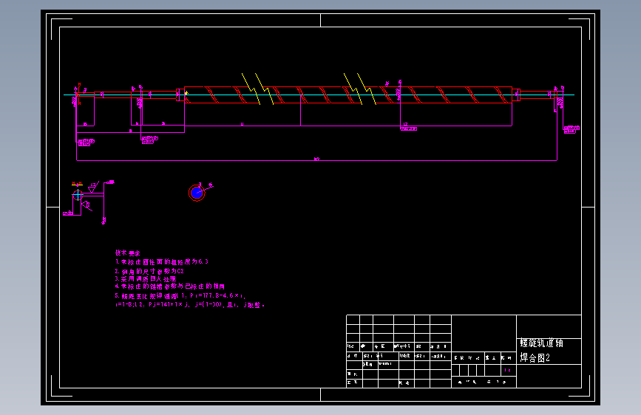
Task: Select the magenta scale value in title block
Action: (x=507, y=370)
